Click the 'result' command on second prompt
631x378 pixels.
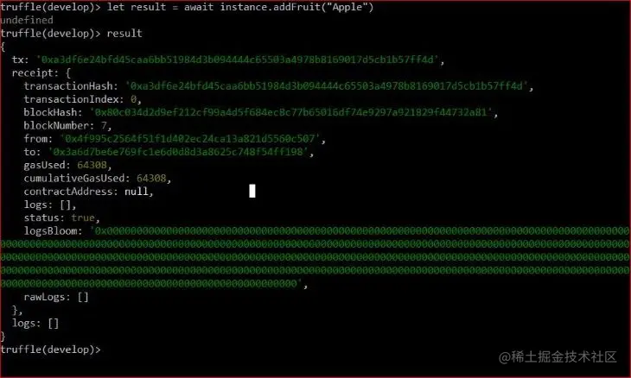click(124, 34)
